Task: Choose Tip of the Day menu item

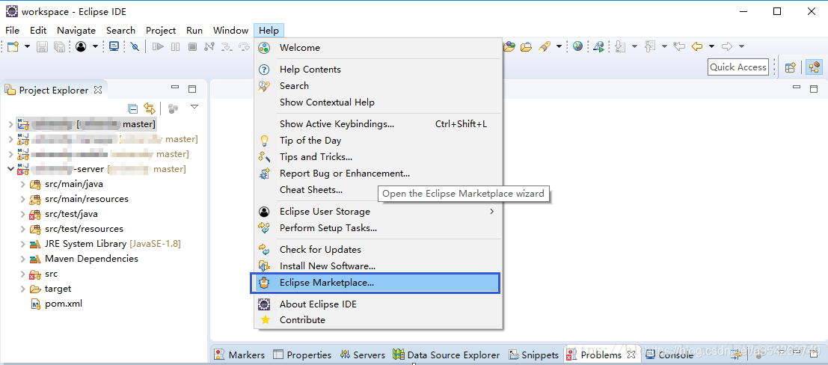Action: pos(378,141)
